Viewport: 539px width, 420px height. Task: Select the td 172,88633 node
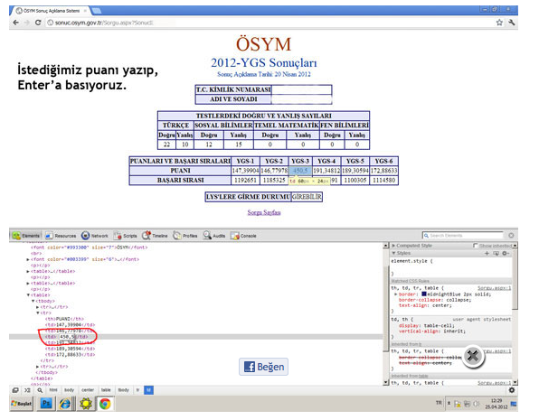pos(71,355)
